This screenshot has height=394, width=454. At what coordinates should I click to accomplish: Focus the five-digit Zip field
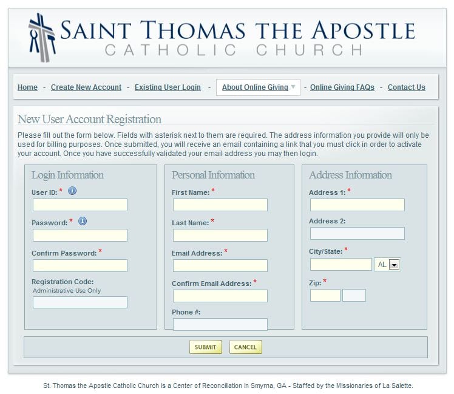tap(325, 296)
